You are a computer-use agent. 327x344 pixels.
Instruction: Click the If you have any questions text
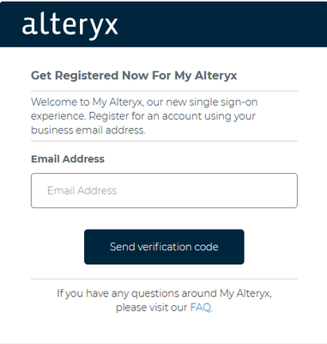click(164, 293)
